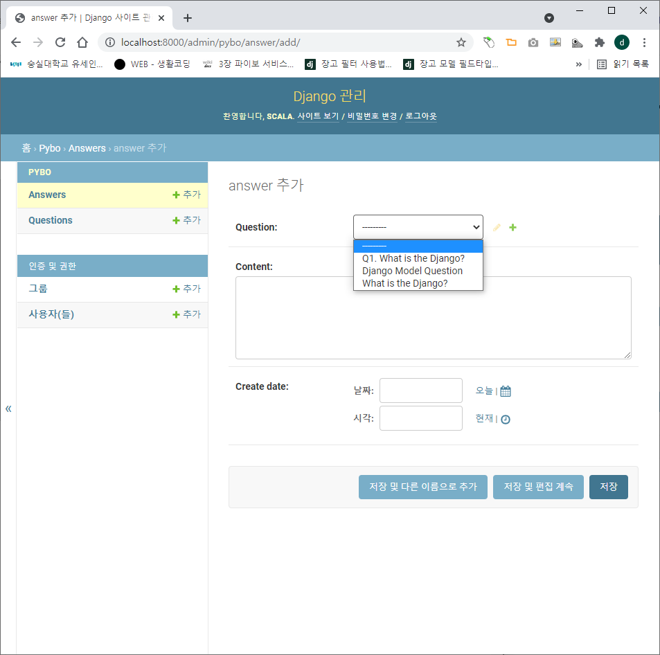
Task: Open the orange folder extension icon
Action: coord(511,42)
